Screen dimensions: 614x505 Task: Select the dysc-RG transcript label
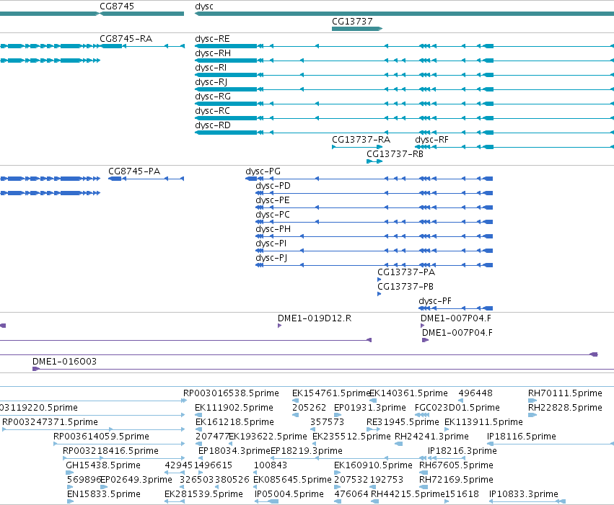(x=213, y=97)
